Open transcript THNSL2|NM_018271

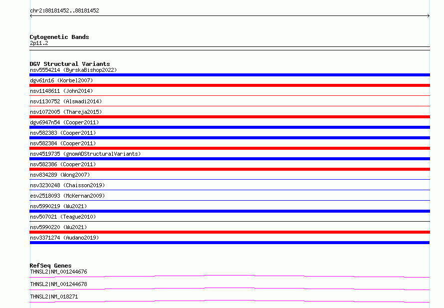pos(54,297)
